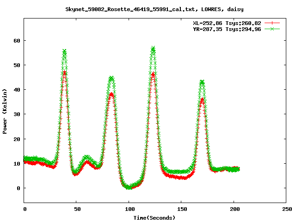Click the y-axis tick label 60
This screenshot has height=222, width=296.
[x=17, y=41]
